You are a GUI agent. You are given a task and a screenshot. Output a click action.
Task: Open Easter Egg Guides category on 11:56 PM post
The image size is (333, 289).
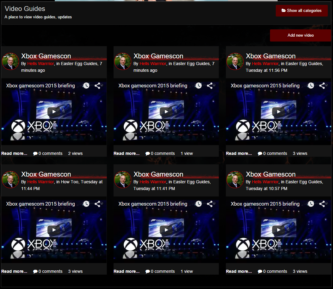304,64
